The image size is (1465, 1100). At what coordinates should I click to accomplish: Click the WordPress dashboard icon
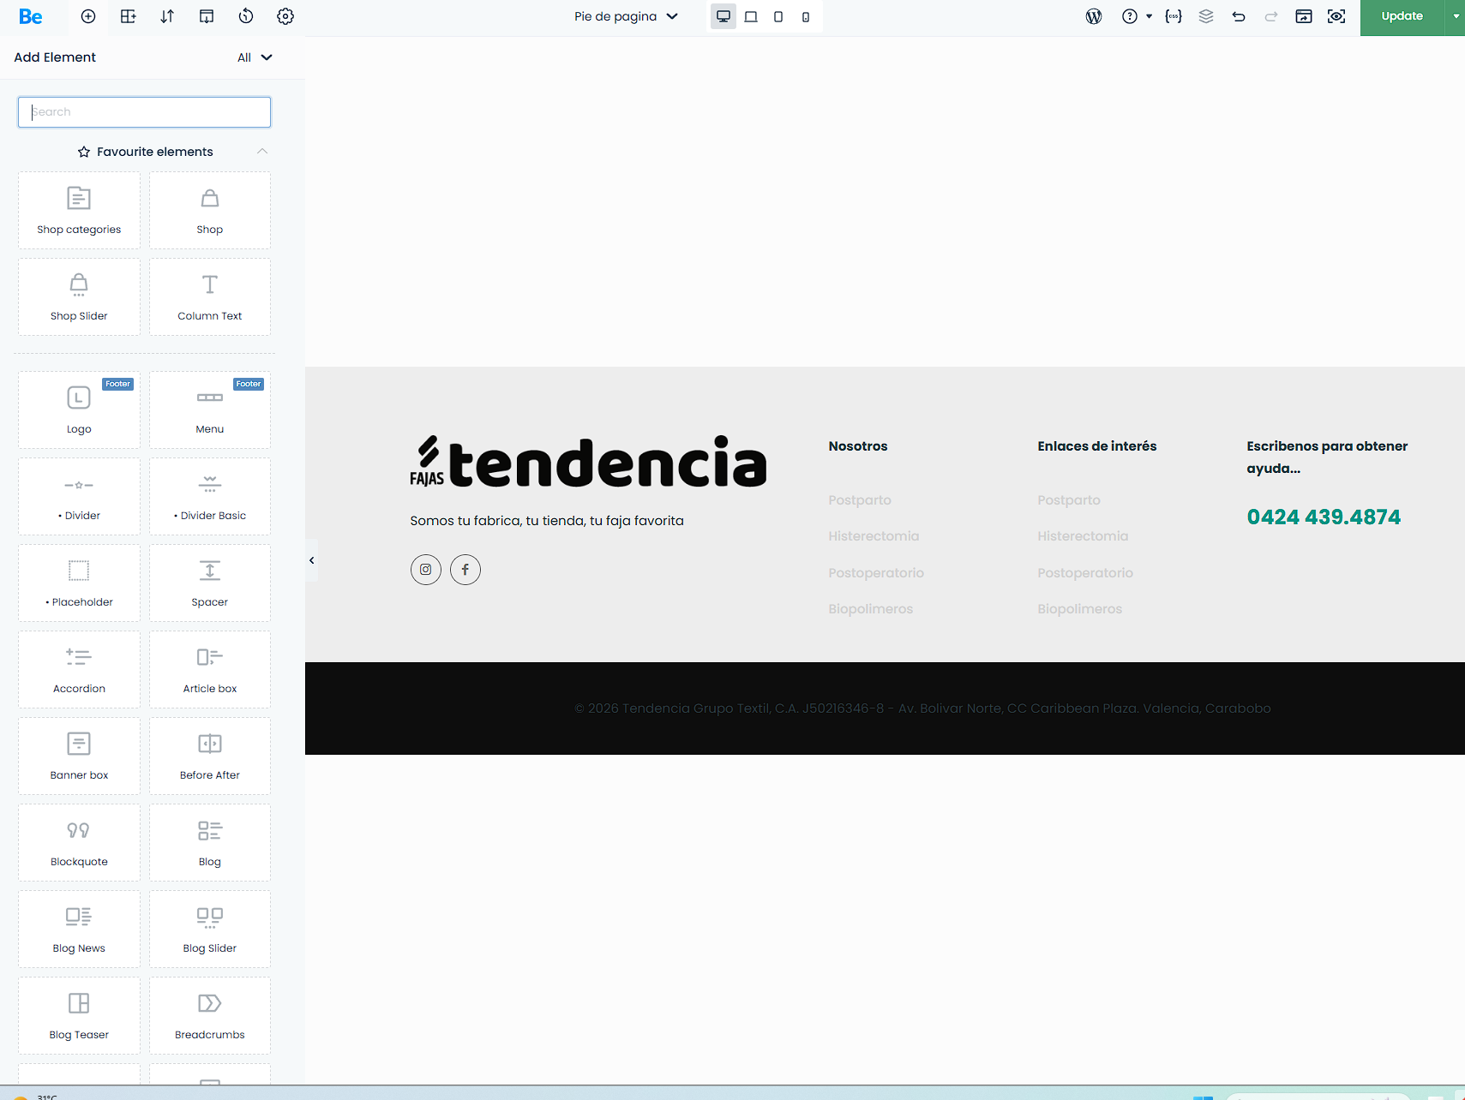point(1094,16)
